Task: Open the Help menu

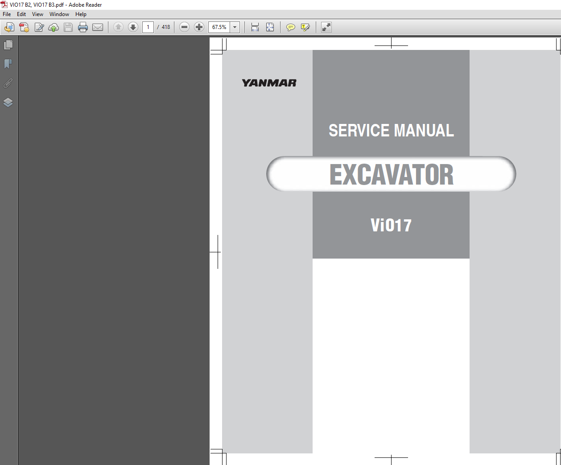Action: 81,14
